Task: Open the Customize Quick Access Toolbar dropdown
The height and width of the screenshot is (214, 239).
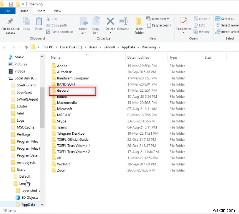Action: click(23, 4)
